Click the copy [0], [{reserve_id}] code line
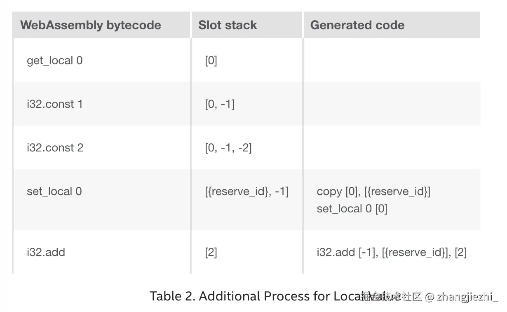Image resolution: width=507 pixels, height=312 pixels. 373,191
